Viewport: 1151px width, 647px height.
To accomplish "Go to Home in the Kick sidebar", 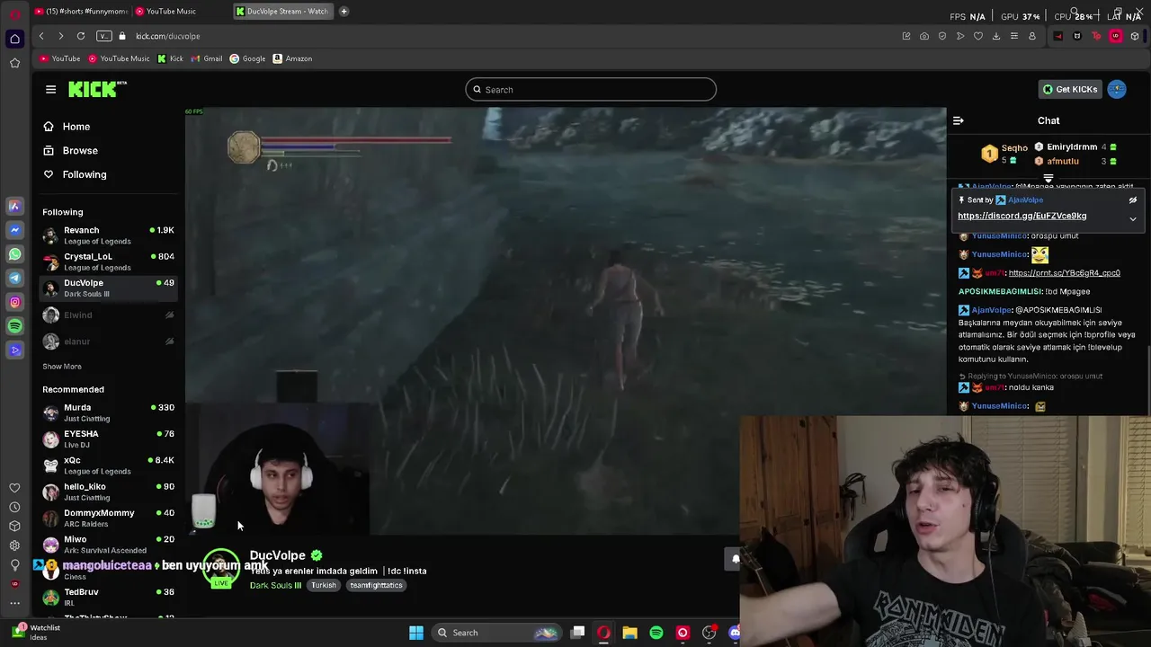I will 67,127.
